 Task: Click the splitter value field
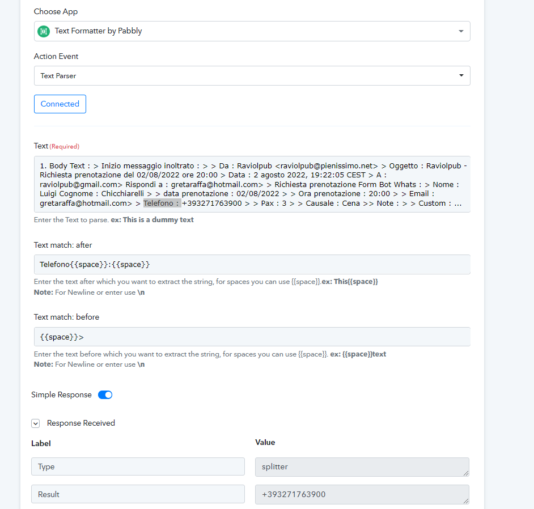click(x=362, y=467)
